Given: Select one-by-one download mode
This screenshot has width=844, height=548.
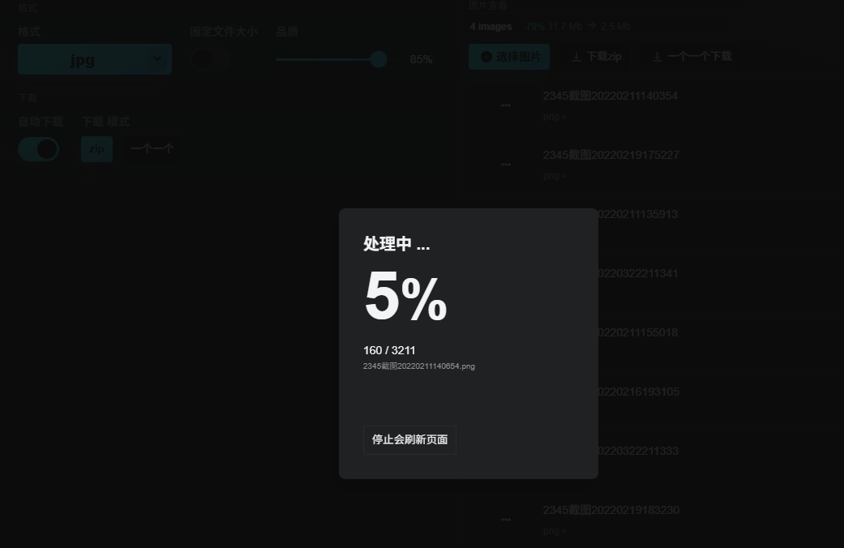Looking at the screenshot, I should pyautogui.click(x=152, y=149).
